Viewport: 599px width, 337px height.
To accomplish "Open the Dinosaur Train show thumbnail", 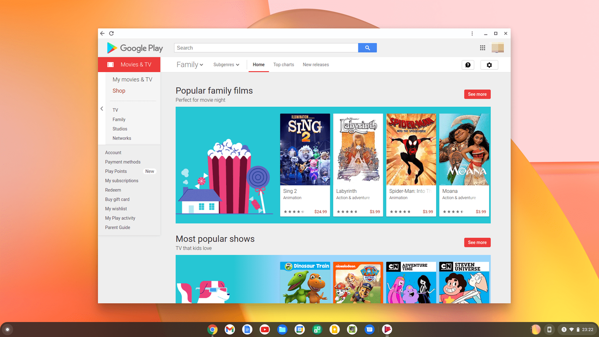I will (305, 283).
